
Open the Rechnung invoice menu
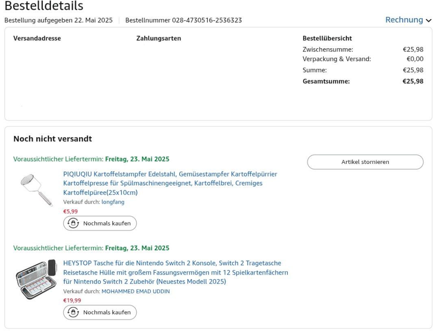[x=404, y=20]
